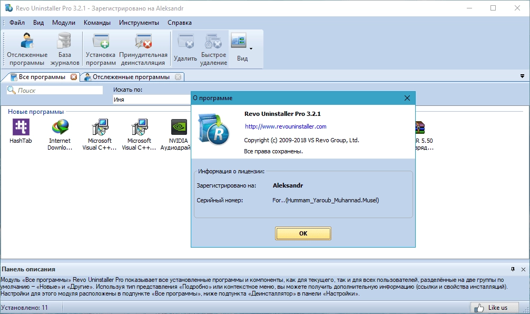Minimize the Revo Uninstaller window

pyautogui.click(x=469, y=8)
